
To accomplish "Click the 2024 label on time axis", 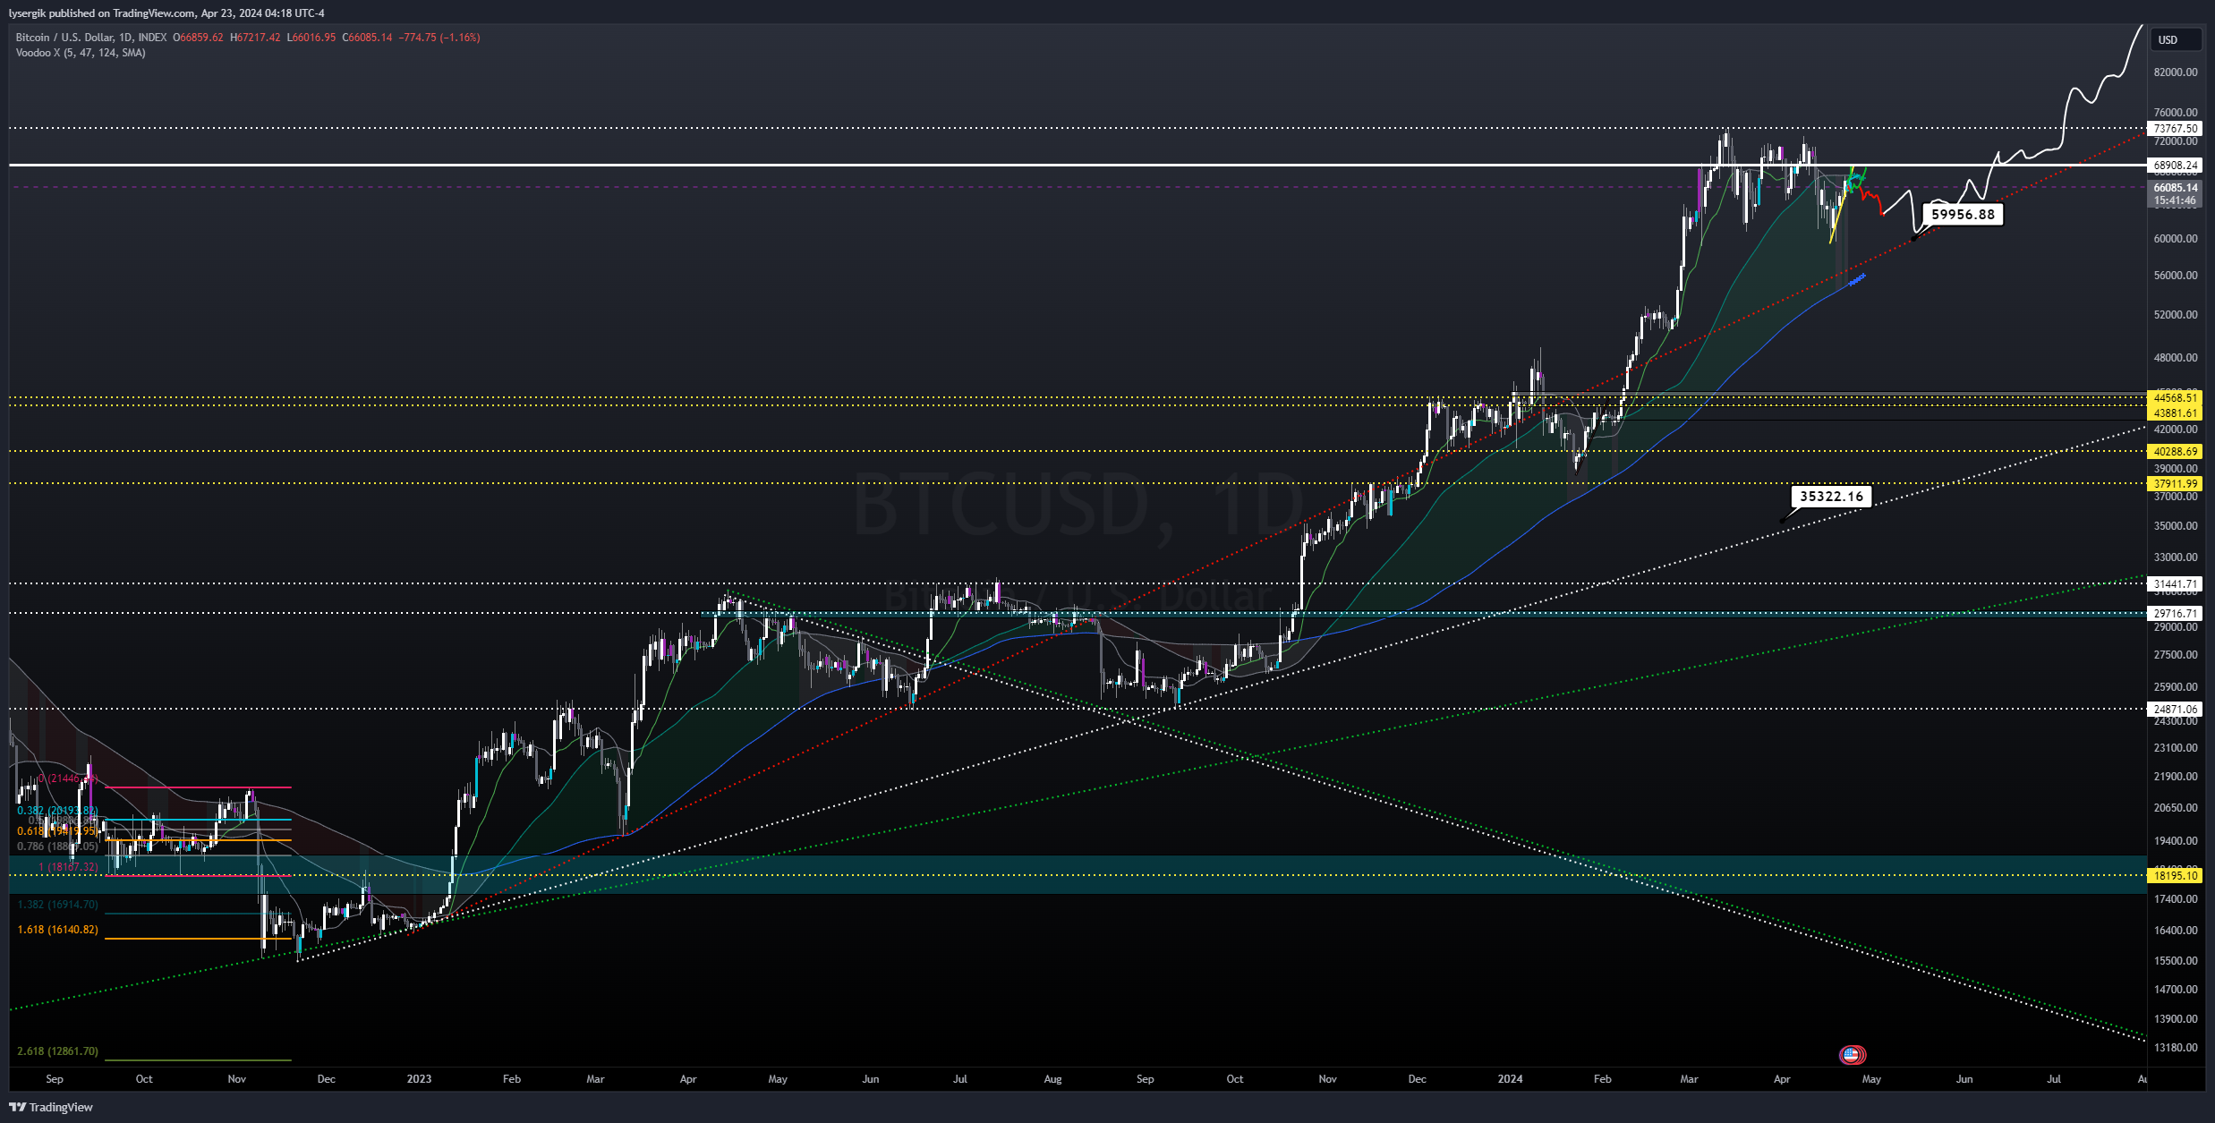I will (1510, 1079).
